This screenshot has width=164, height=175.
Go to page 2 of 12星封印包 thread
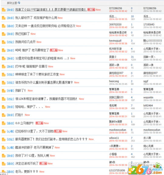coord(68,58)
